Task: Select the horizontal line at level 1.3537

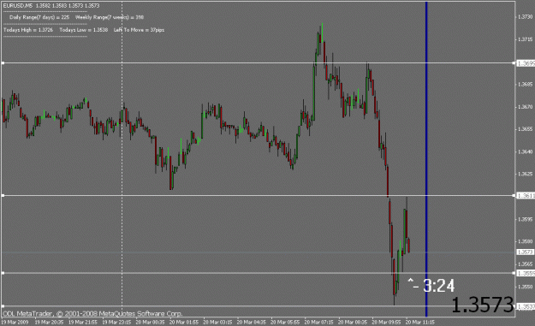Action: click(x=258, y=305)
